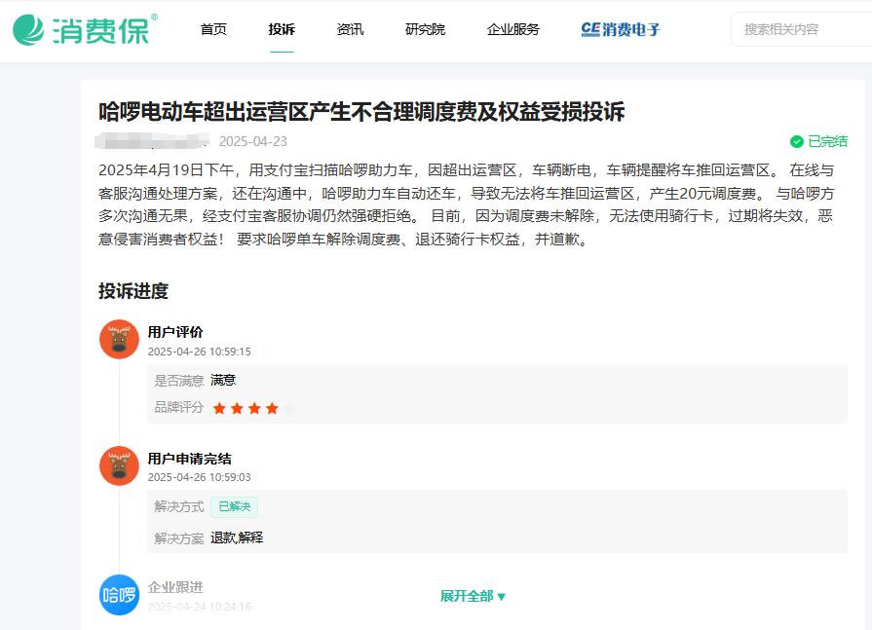Click the complaint title heading

361,112
